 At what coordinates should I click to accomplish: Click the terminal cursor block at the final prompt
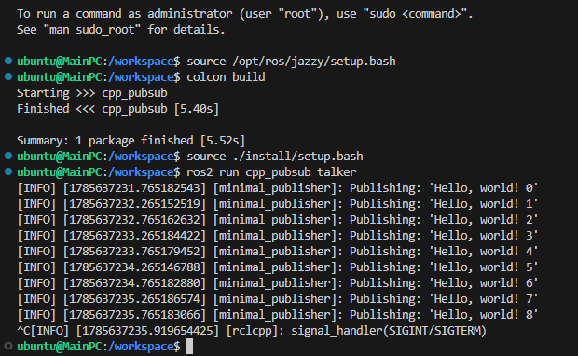[189, 347]
